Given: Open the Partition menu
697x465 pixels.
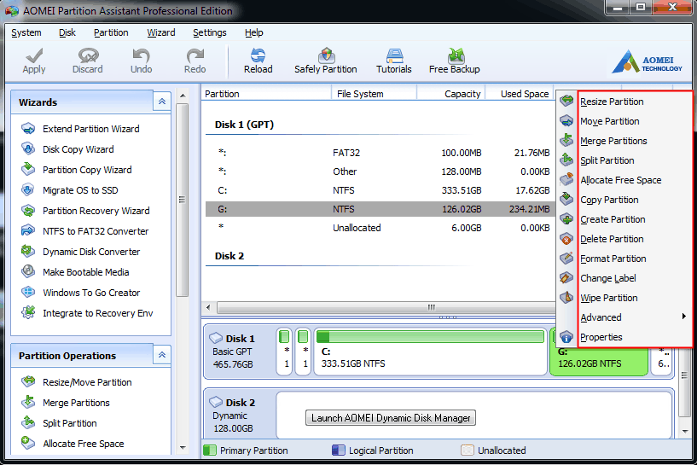Looking at the screenshot, I should (111, 33).
